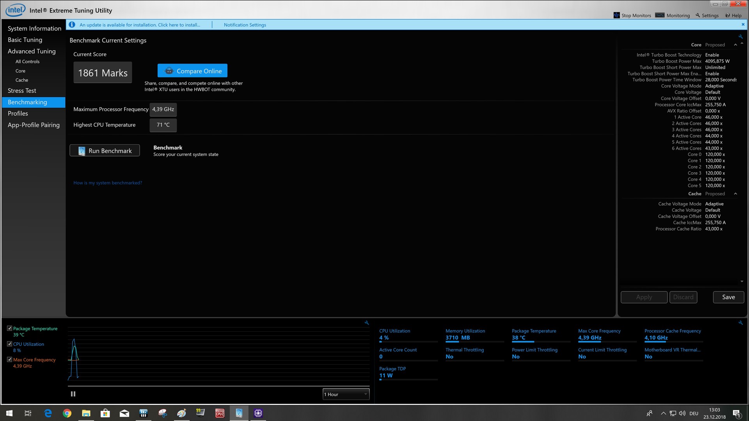Click the DEU language indicator in the tray

[x=694, y=414]
